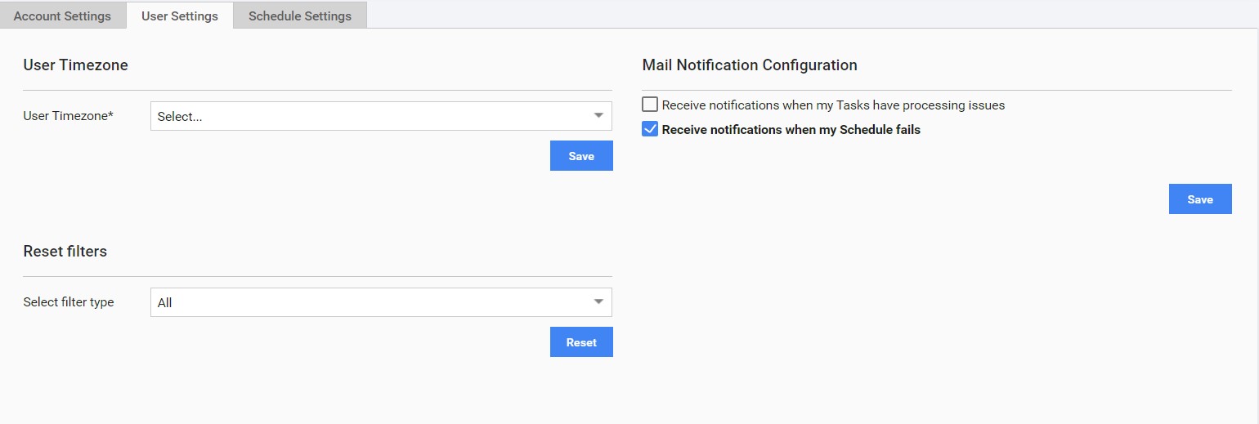Screen dimensions: 1259x424
Task: Expand the Select filter type combo box showing All
Action: [x=381, y=302]
